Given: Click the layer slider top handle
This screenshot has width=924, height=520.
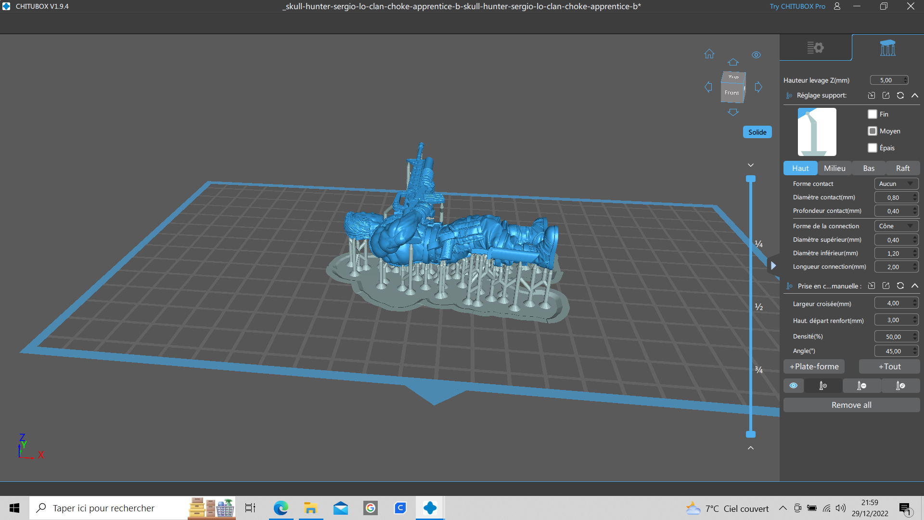Looking at the screenshot, I should [x=751, y=179].
